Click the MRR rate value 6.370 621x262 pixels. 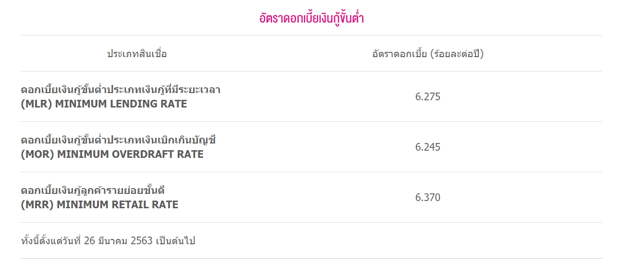point(428,198)
